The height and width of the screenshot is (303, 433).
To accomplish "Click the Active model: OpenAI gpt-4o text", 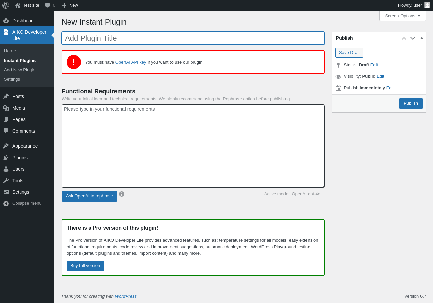I will click(292, 194).
